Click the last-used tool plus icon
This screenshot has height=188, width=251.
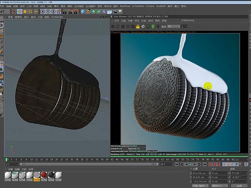point(36,12)
